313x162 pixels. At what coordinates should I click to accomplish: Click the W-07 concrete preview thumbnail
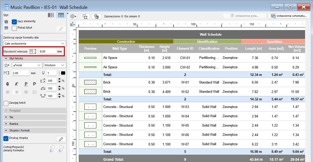90,144
